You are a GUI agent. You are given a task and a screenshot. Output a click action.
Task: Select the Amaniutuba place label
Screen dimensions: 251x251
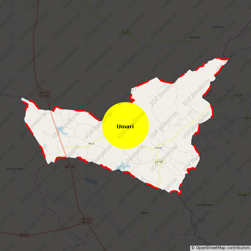point(14,169)
